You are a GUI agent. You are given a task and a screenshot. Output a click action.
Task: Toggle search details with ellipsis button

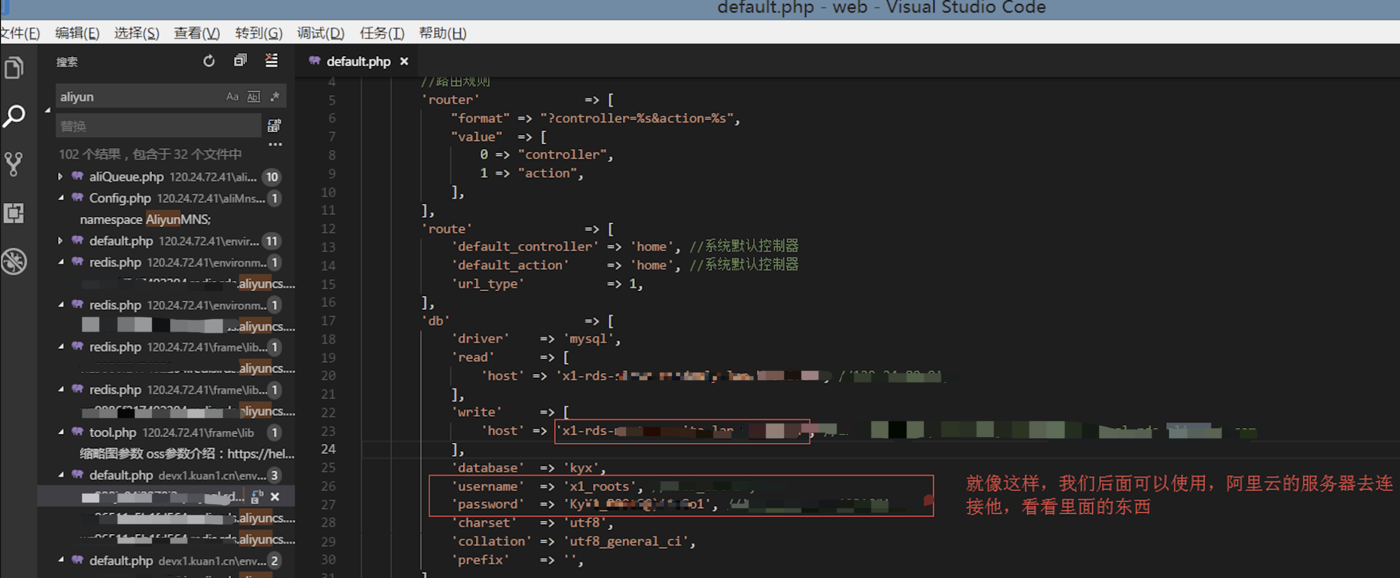click(x=275, y=145)
